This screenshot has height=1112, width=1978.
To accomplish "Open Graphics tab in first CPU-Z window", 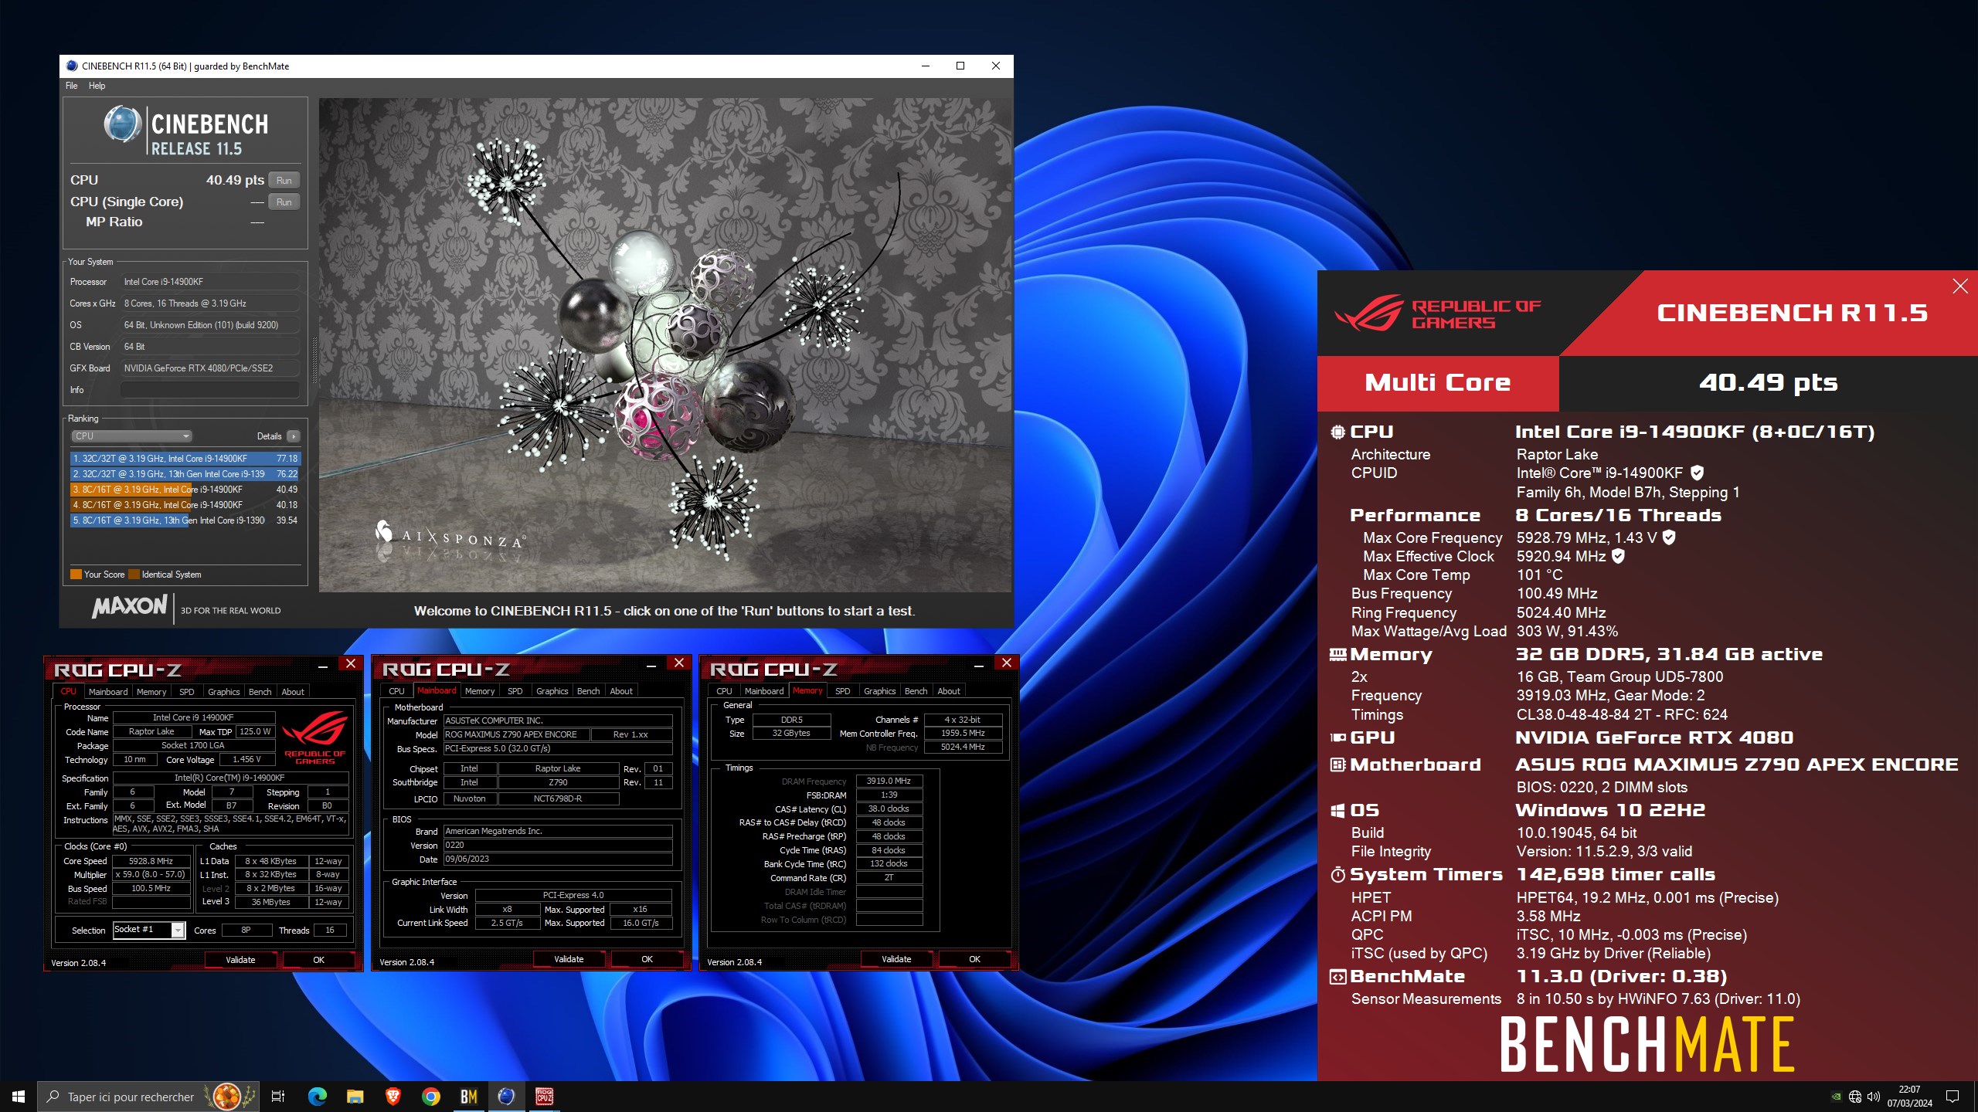I will click(223, 692).
